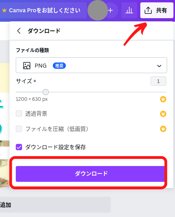Click the 共有 share button
Viewport: 175px width, 217px height.
[x=157, y=10]
